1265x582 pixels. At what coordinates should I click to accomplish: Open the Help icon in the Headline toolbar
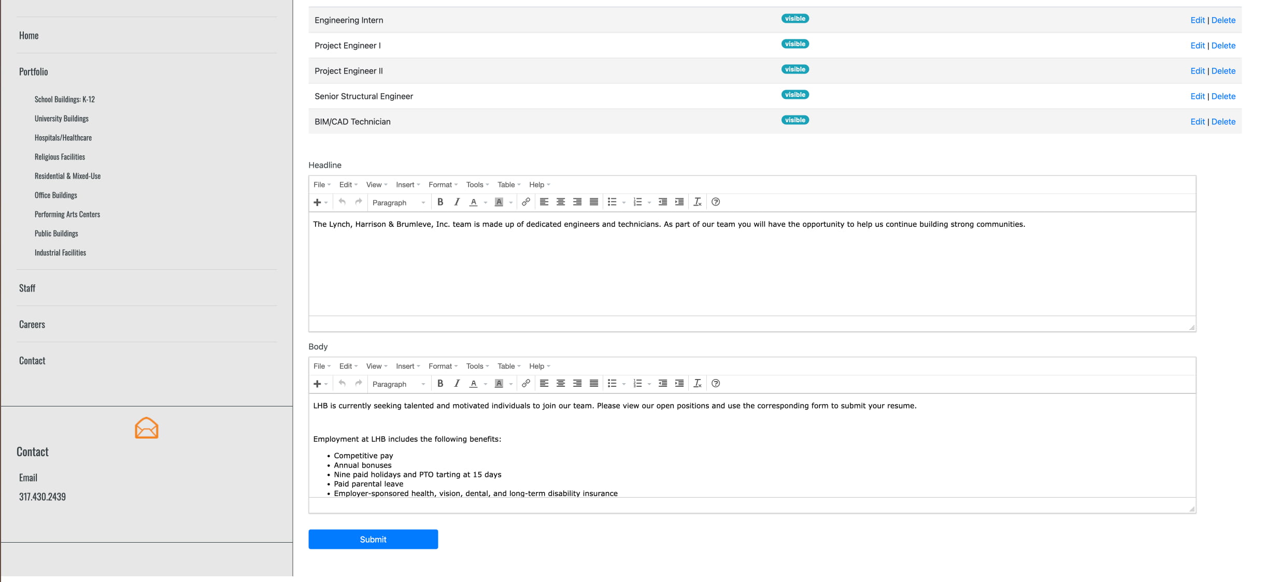point(716,202)
